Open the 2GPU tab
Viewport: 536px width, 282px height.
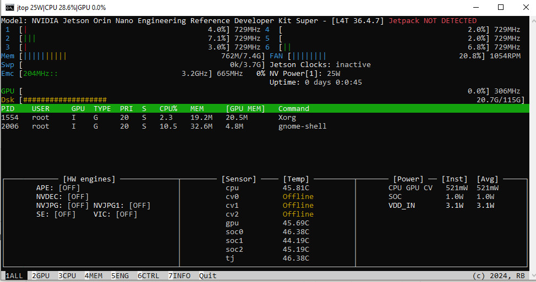41,275
